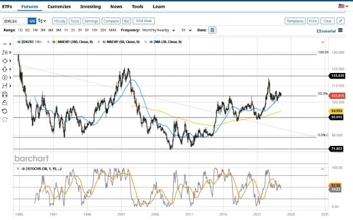Click the pencil icon beside Clear
This screenshot has width=353, height=220.
[341, 21]
